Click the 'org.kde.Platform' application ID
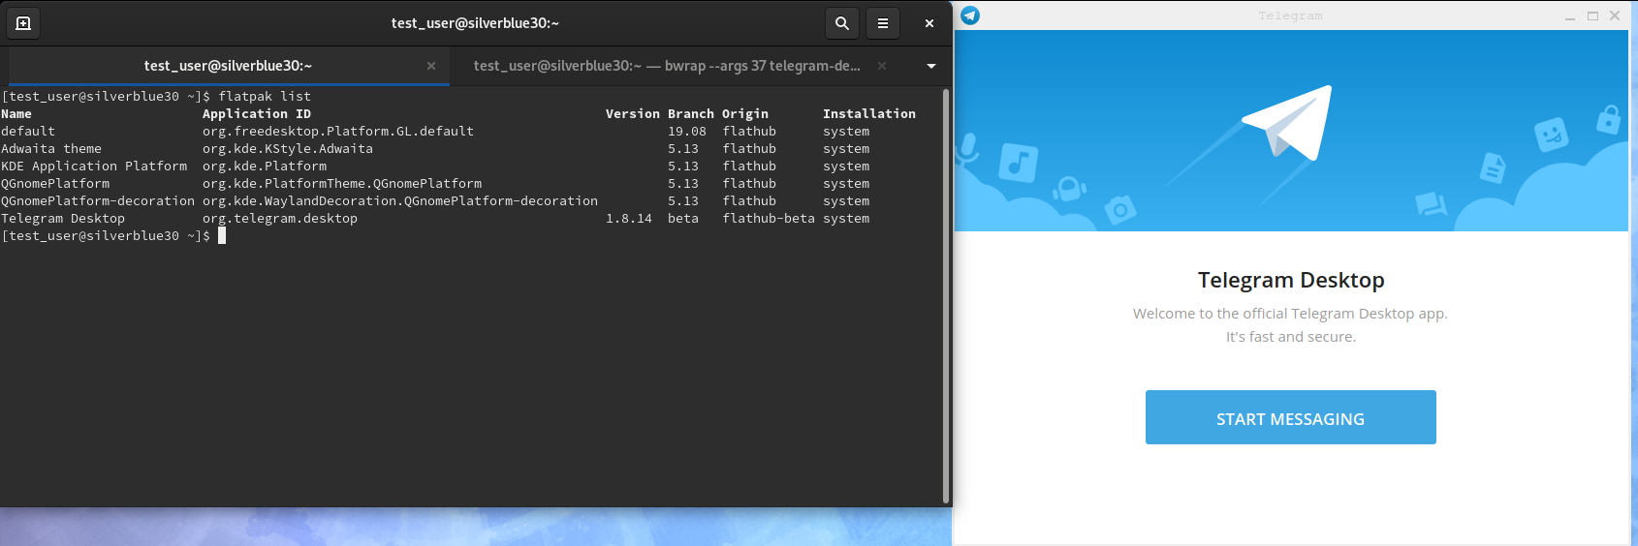Viewport: 1638px width, 546px height. [265, 167]
